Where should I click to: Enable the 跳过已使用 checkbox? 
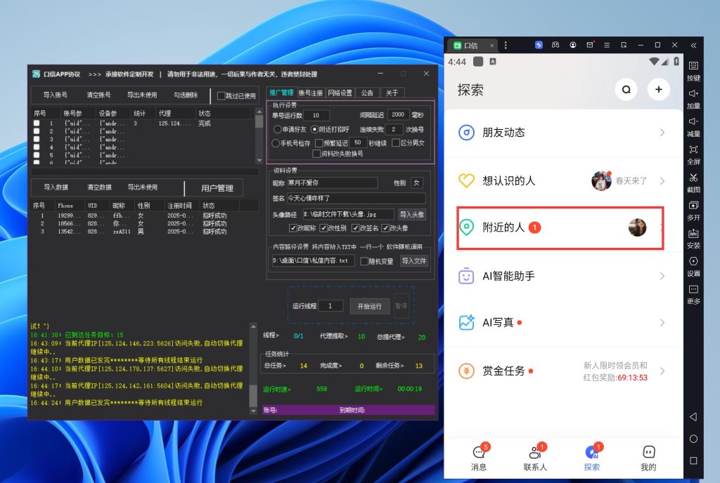point(221,95)
